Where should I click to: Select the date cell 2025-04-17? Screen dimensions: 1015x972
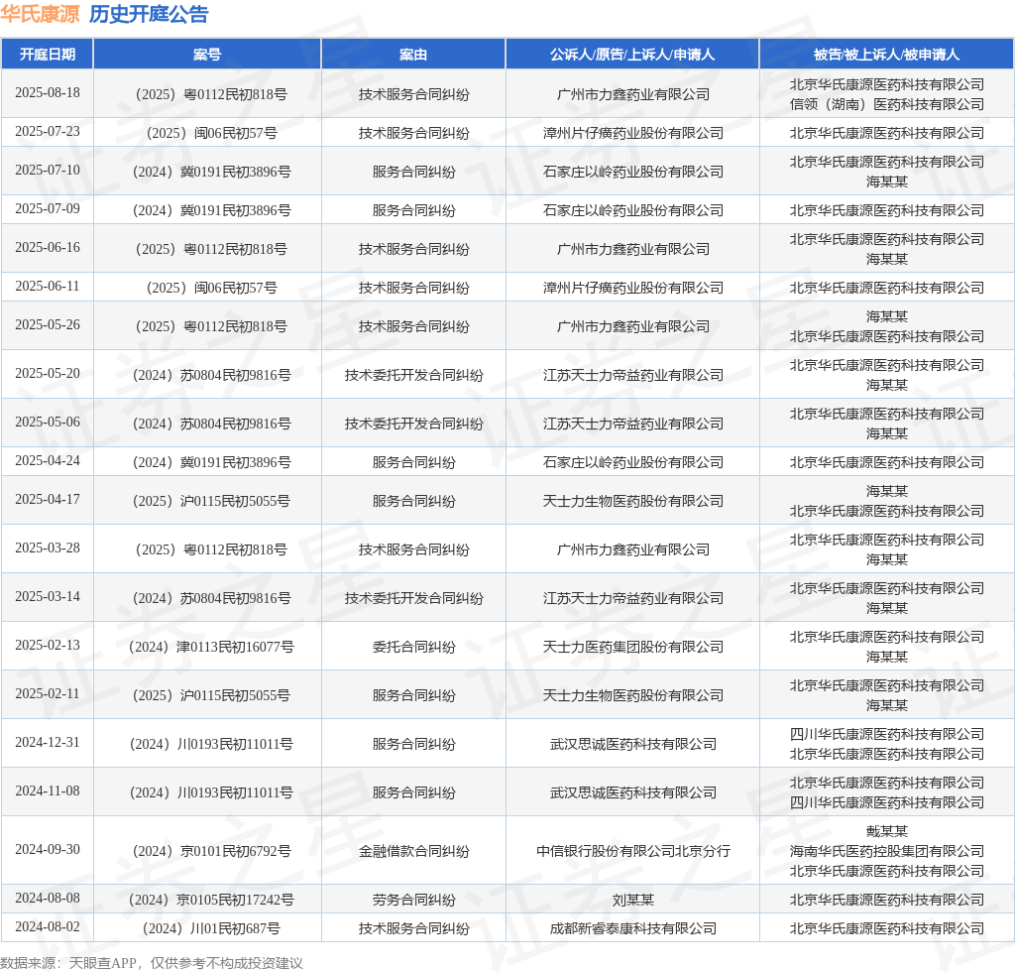pyautogui.click(x=48, y=500)
